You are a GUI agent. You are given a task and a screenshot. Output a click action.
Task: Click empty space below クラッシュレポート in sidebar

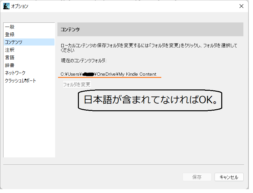click(x=29, y=122)
